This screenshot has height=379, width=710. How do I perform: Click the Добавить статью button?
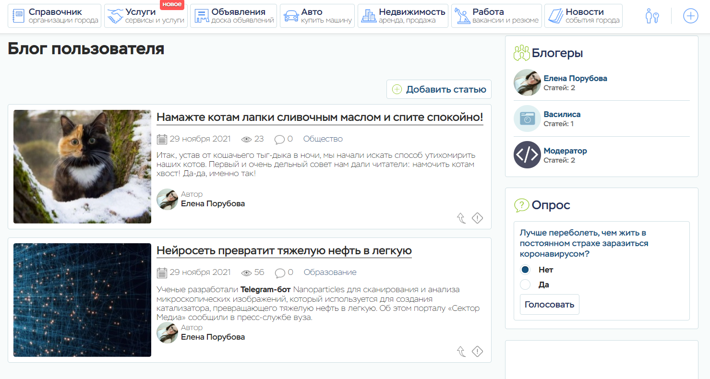click(439, 89)
